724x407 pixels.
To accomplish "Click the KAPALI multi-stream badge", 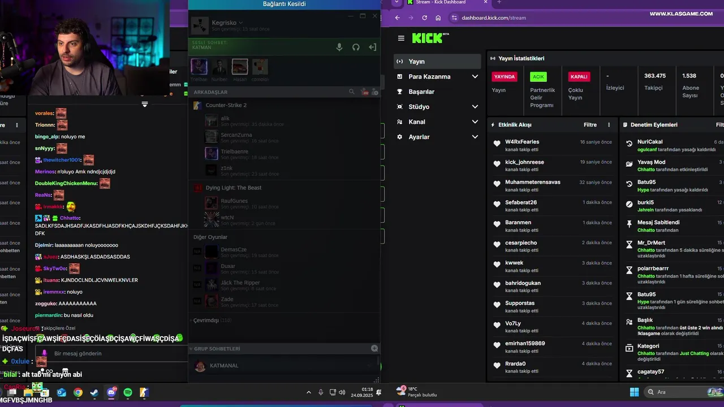I will coord(579,77).
